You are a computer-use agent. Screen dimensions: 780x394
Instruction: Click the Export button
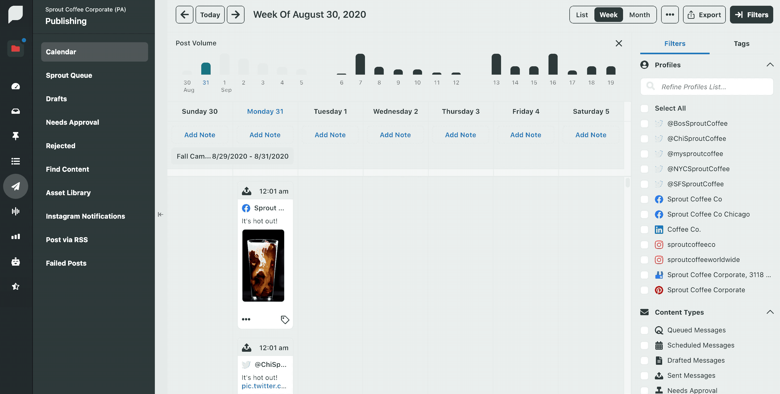coord(704,15)
